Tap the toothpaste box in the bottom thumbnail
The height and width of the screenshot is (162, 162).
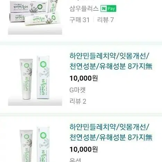coord(43,144)
